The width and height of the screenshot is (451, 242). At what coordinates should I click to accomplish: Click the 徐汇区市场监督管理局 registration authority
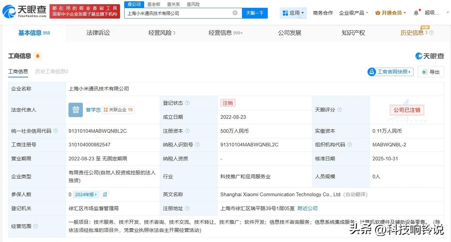coord(93,208)
